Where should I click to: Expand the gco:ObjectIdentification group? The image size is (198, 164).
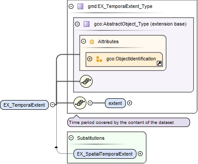[x=89, y=59]
